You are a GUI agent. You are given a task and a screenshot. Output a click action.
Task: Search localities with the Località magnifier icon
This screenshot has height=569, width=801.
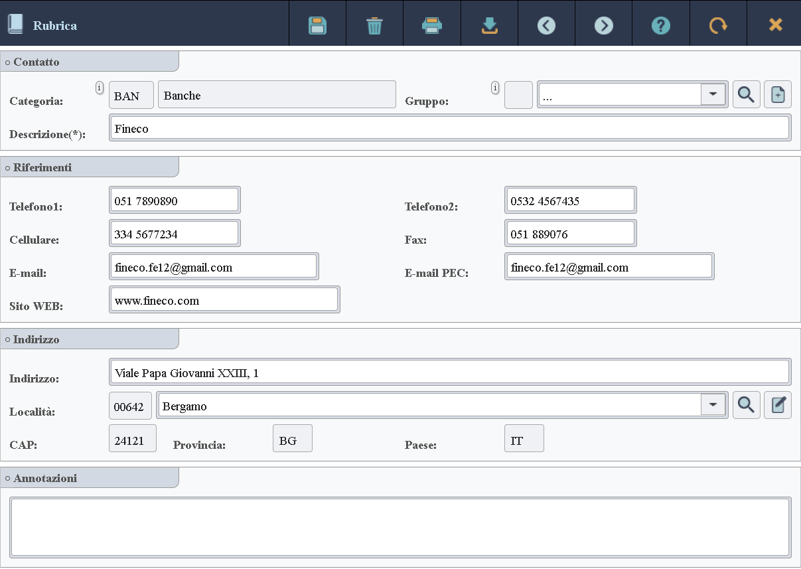[747, 404]
